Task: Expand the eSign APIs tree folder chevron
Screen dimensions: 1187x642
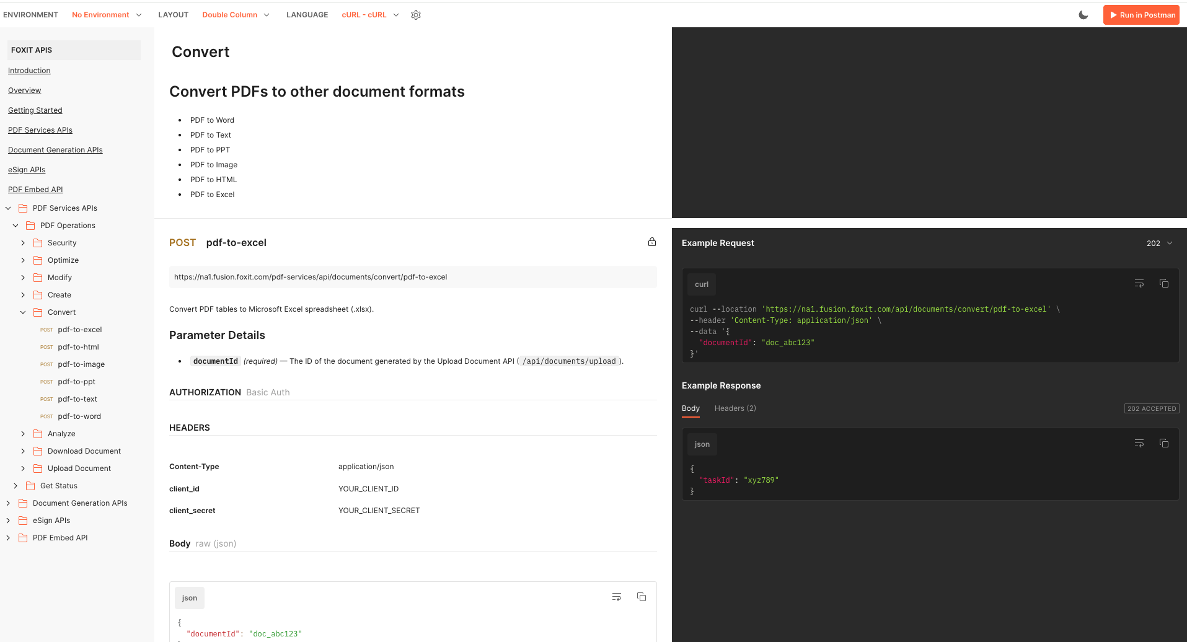Action: coord(8,521)
